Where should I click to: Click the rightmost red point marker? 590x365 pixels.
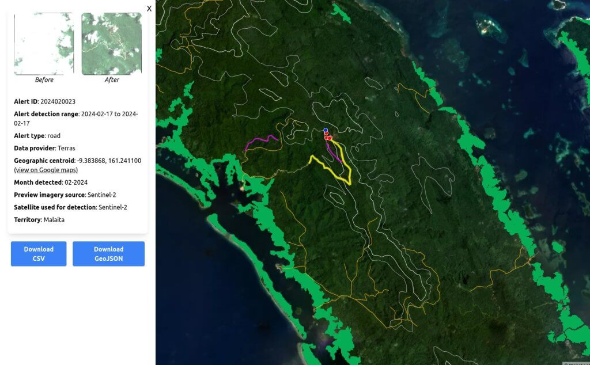(330, 138)
